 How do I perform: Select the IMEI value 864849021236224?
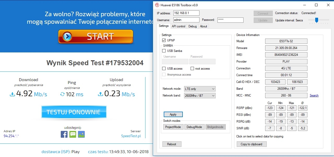point(286,55)
